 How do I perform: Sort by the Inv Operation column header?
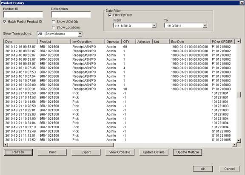coord(88,42)
